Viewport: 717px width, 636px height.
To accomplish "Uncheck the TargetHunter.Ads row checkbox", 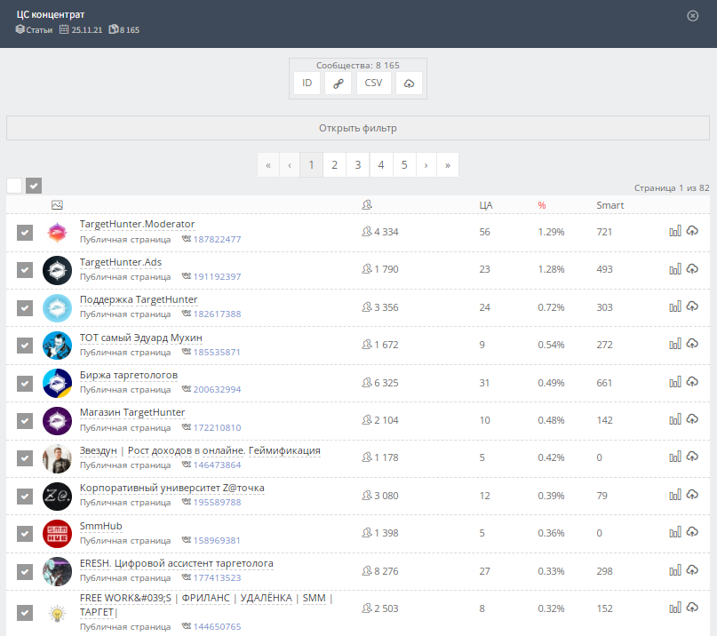I will click(x=25, y=270).
